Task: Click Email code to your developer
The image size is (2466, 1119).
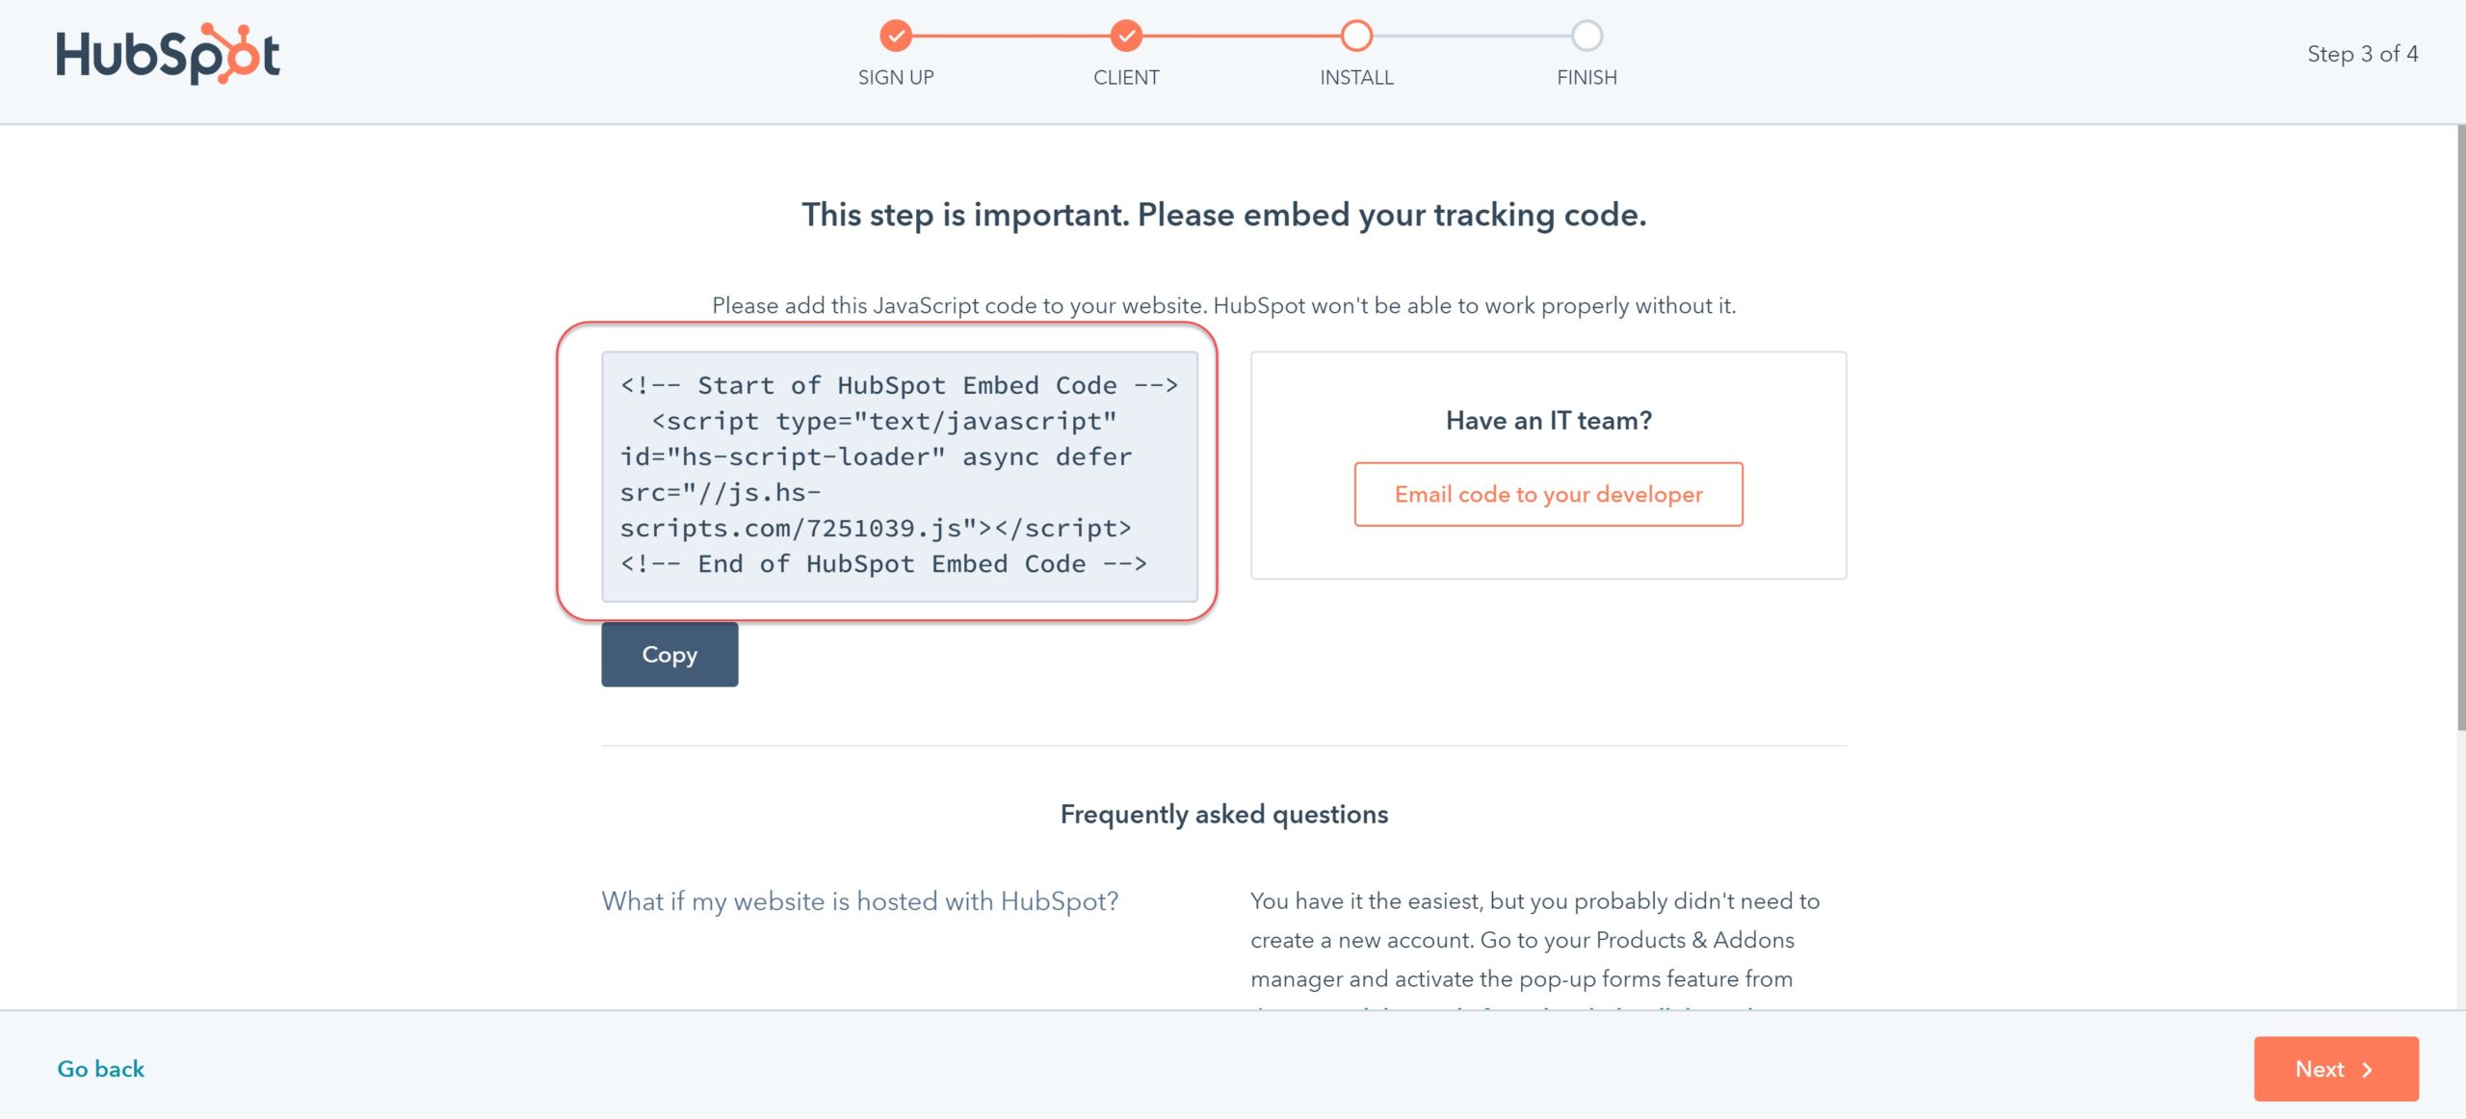Action: (x=1548, y=494)
